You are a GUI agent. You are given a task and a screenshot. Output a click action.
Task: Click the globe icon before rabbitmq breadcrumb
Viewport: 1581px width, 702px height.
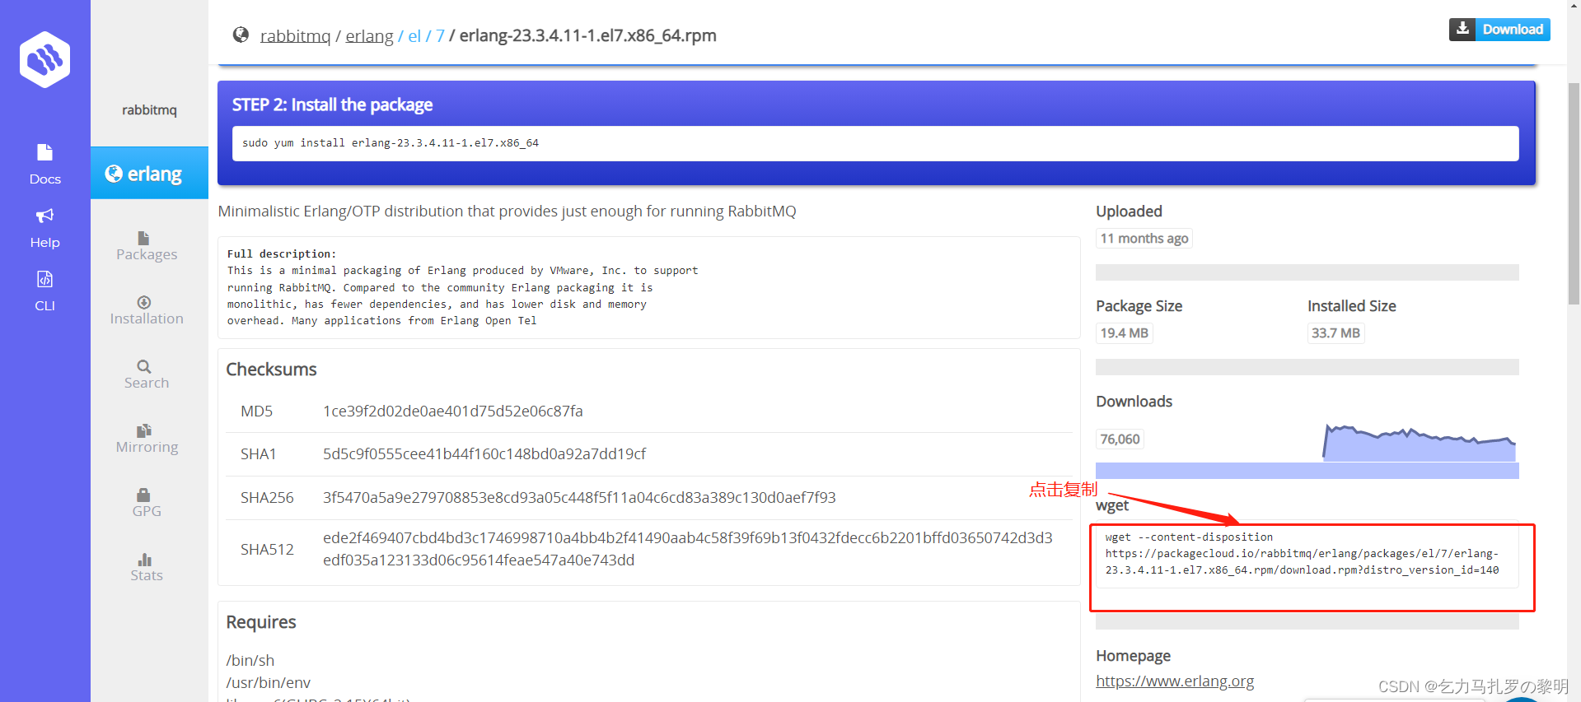(241, 35)
